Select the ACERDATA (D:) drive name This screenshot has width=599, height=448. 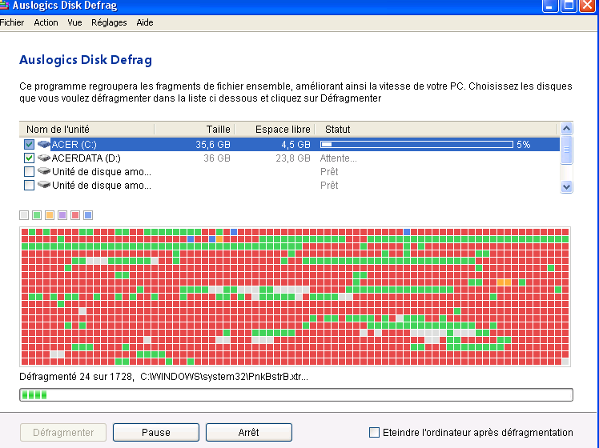(x=86, y=158)
